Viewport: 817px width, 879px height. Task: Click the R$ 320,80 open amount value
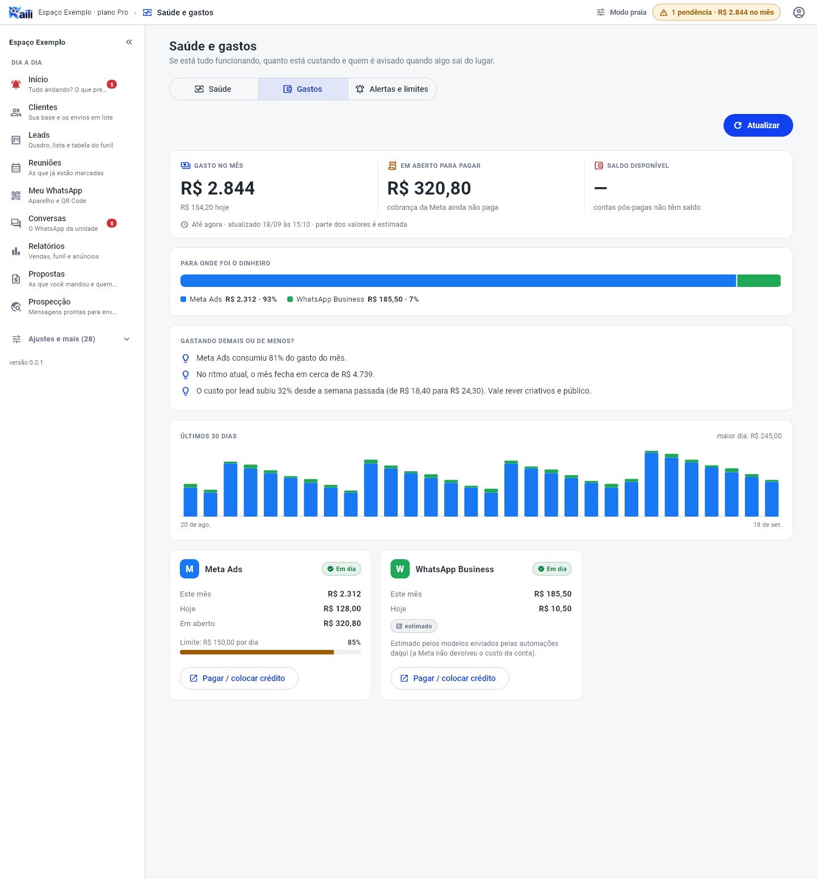pyautogui.click(x=429, y=188)
